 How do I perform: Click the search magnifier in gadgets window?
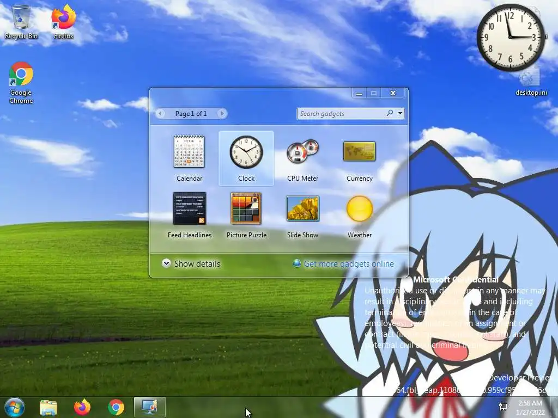(390, 113)
